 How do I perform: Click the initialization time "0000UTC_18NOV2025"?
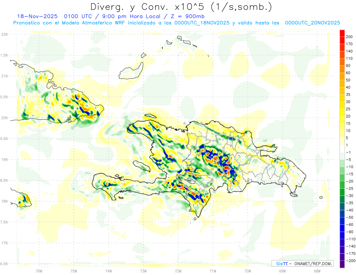coord(202,23)
